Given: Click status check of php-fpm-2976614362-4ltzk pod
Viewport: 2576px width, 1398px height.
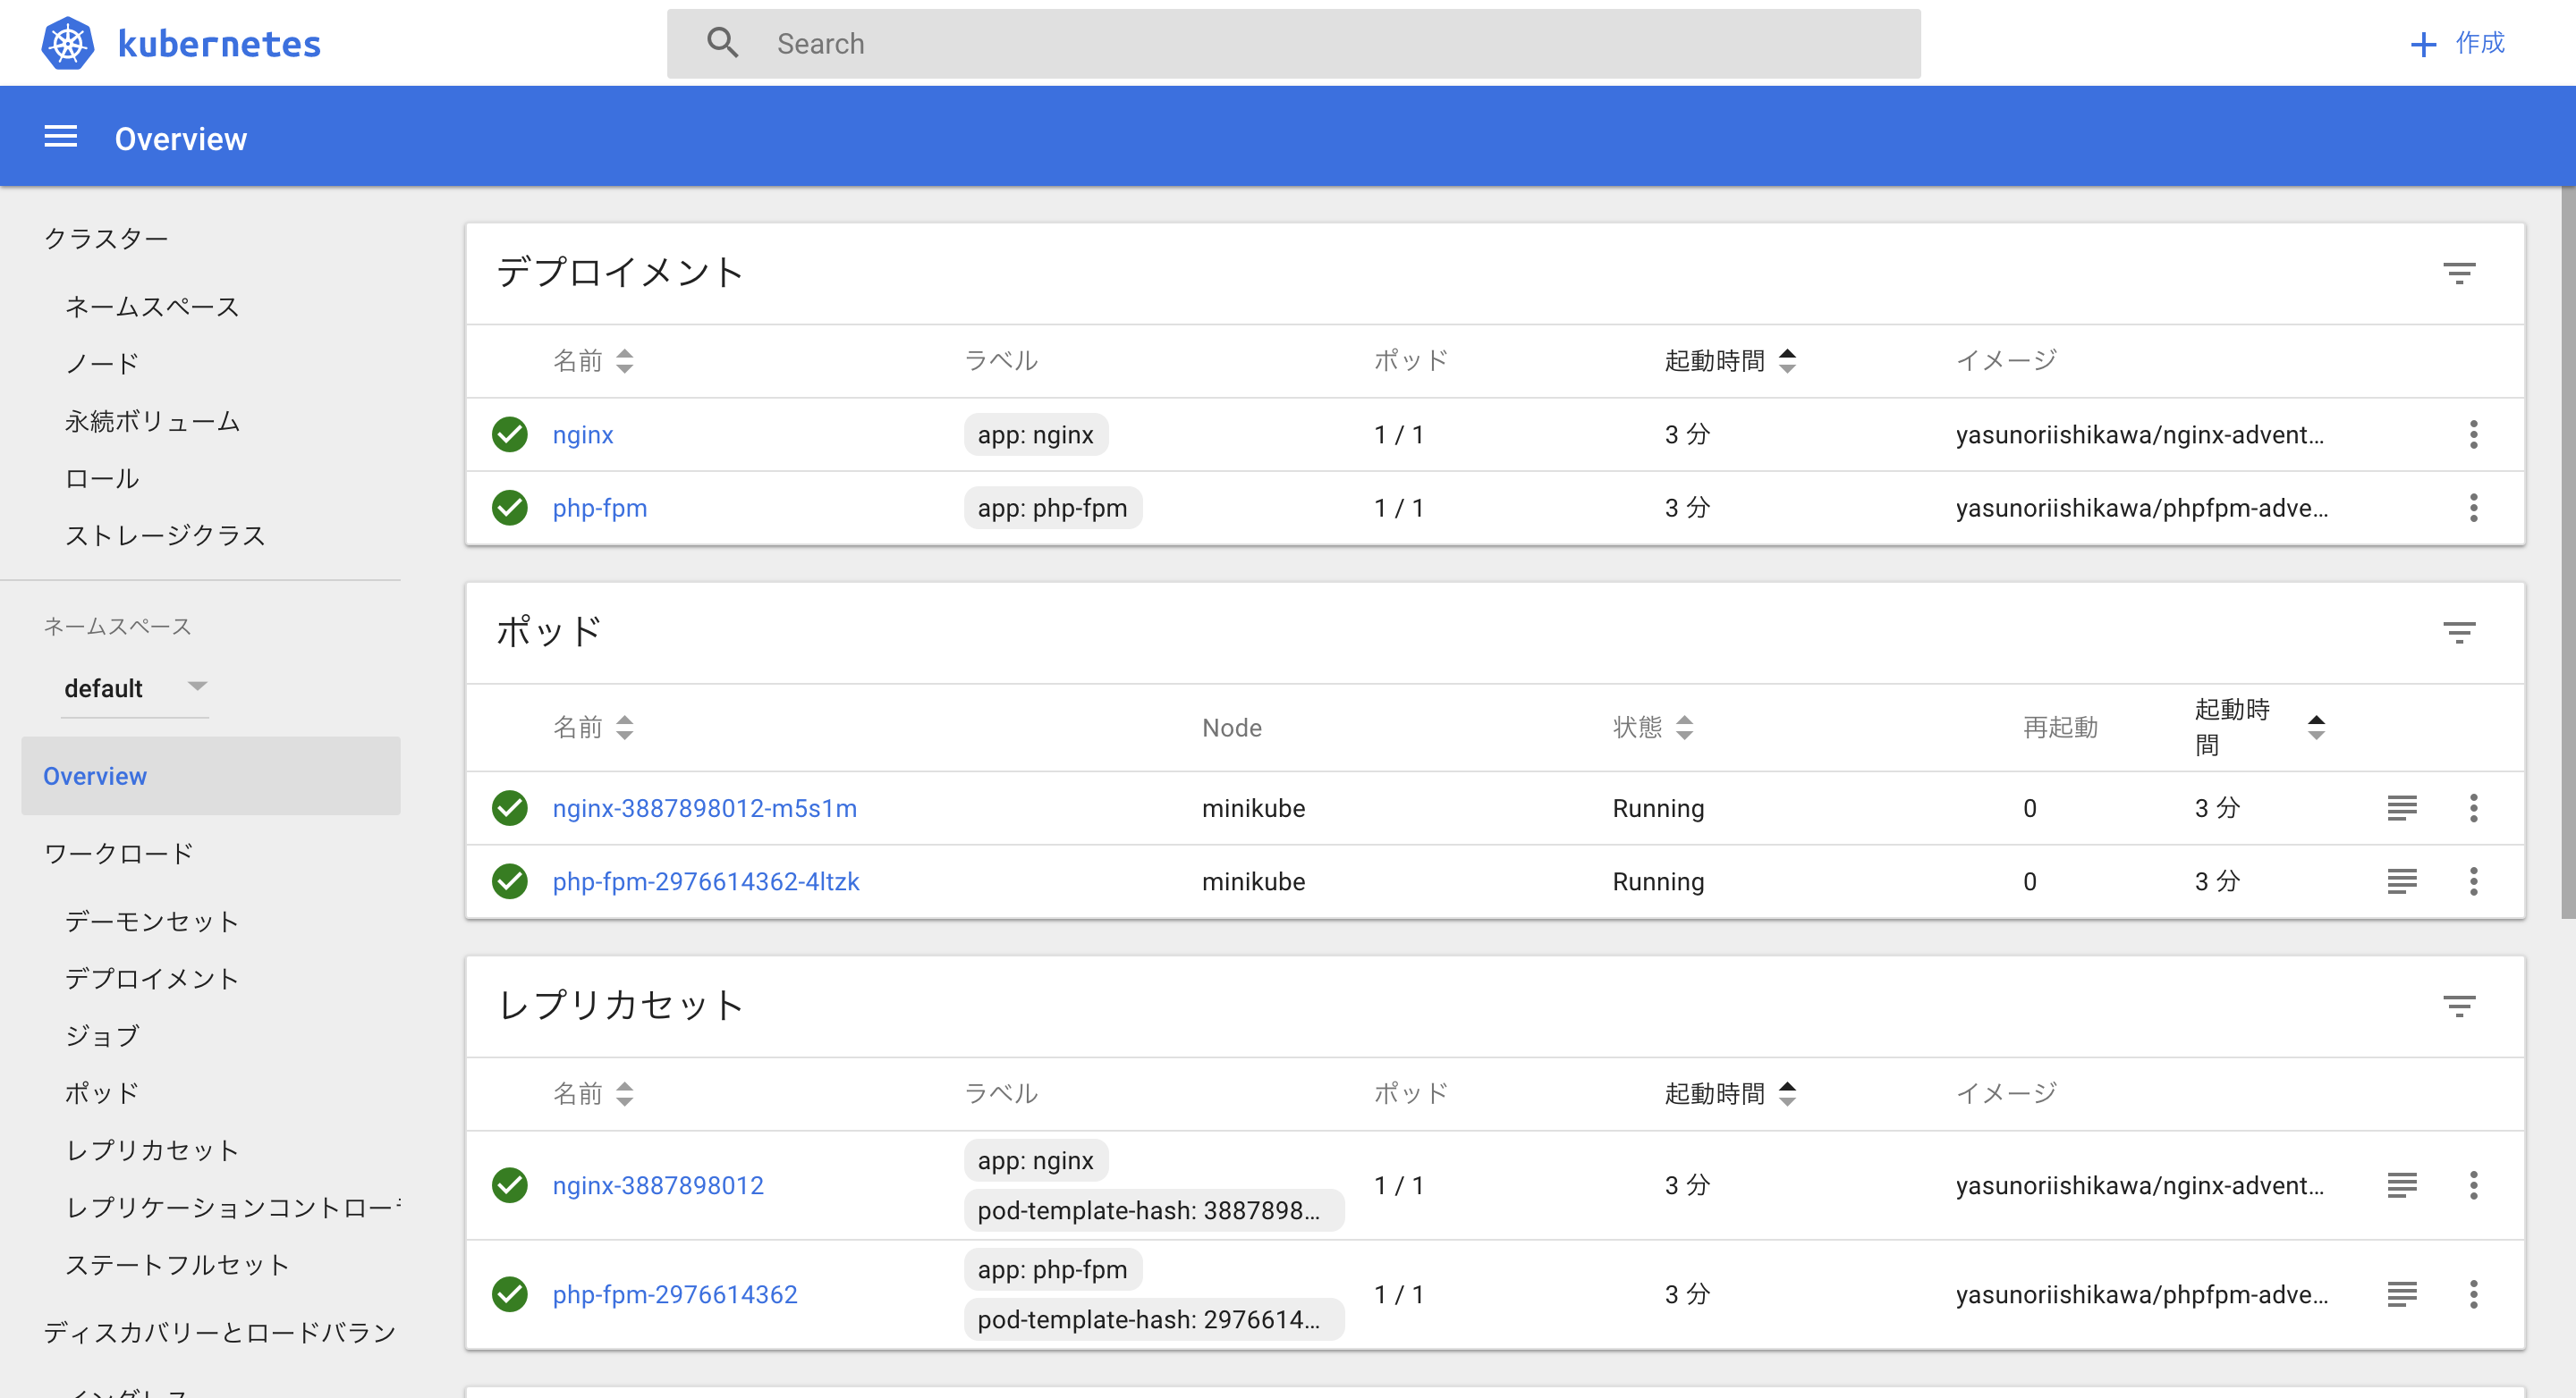Looking at the screenshot, I should (510, 880).
